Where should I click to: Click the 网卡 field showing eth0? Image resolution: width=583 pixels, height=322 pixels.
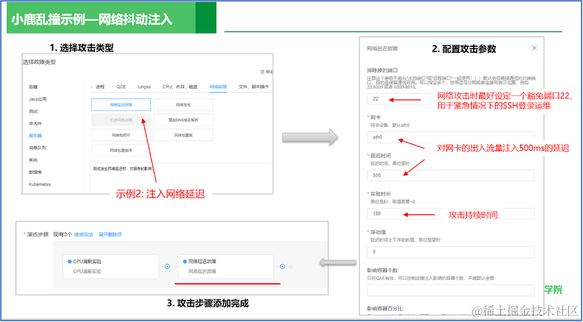(450, 137)
